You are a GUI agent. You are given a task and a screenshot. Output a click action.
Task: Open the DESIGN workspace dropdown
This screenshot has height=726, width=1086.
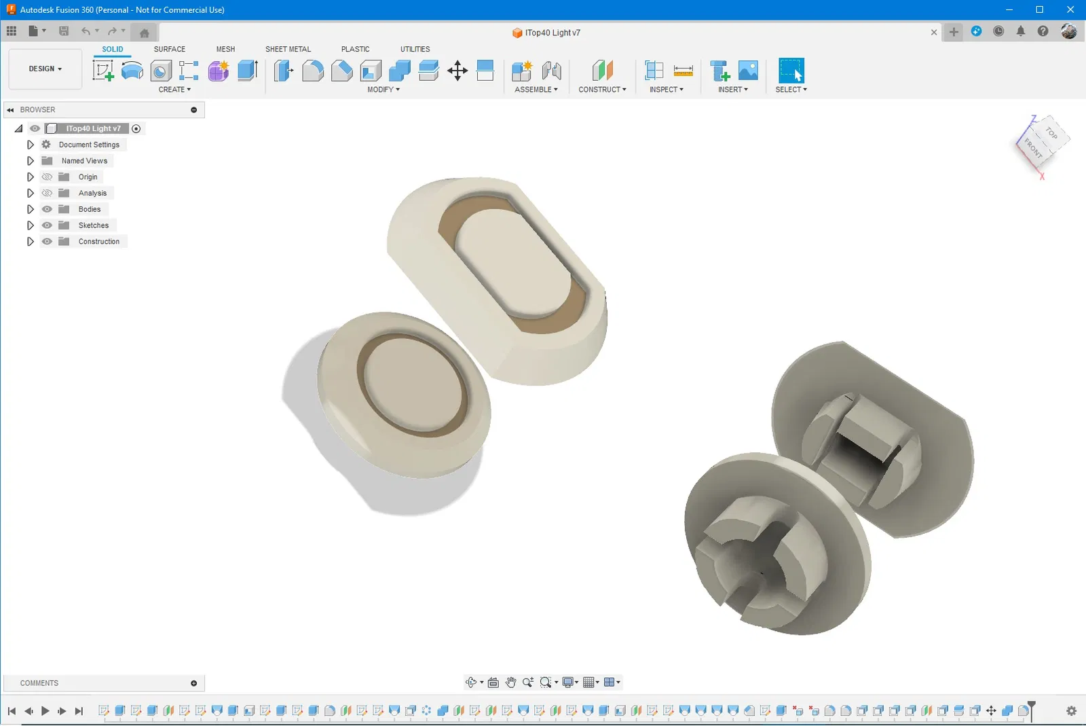click(x=45, y=69)
